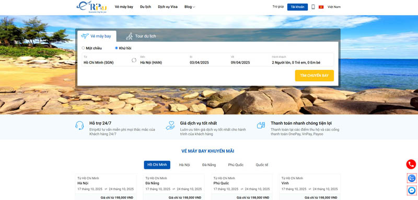
Task: Select the Một chiều one-way option
Action: click(92, 48)
